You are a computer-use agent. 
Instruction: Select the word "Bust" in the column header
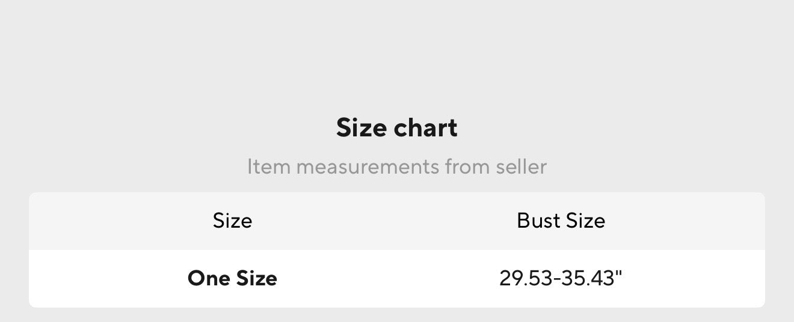[538, 220]
